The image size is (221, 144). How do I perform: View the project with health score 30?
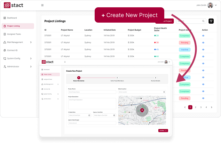point(203,42)
